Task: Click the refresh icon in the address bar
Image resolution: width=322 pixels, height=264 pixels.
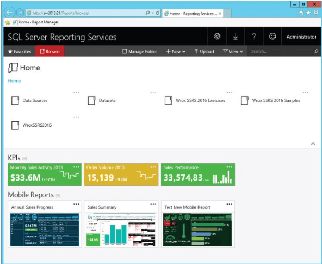Action: [158, 13]
